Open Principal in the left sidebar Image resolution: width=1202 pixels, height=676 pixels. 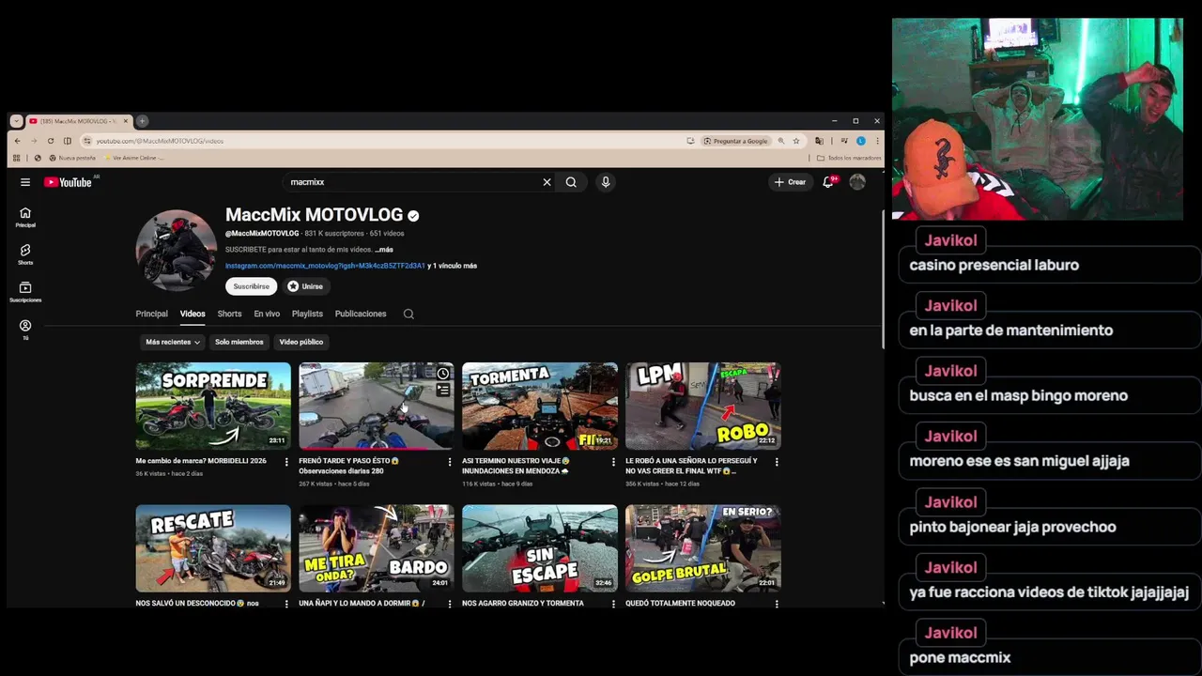point(25,217)
